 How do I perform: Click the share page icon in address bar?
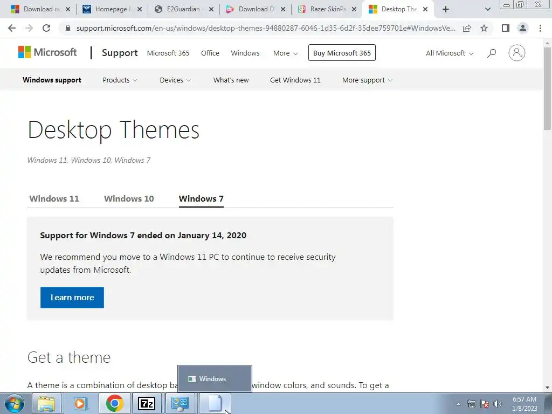467,28
